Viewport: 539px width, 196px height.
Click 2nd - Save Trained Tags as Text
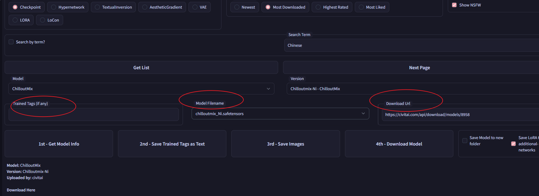tap(172, 144)
